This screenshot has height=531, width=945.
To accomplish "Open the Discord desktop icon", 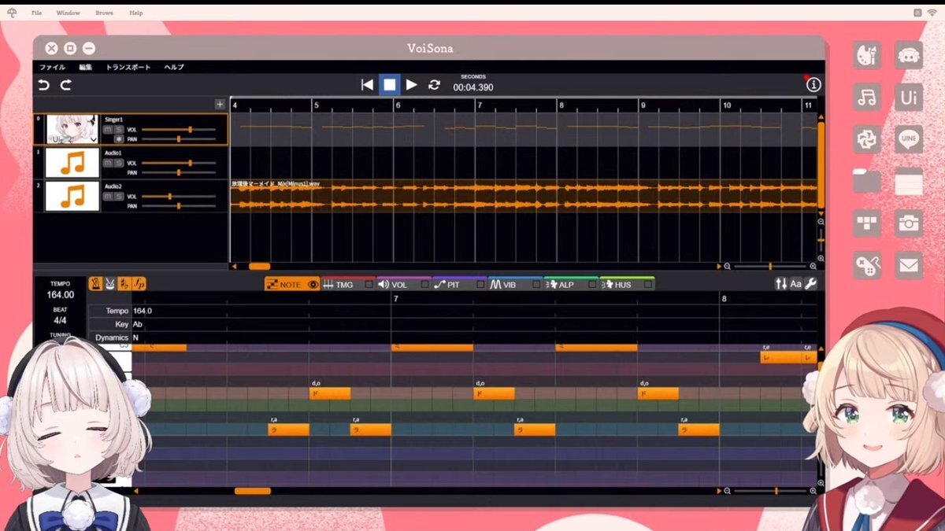I will [909, 55].
